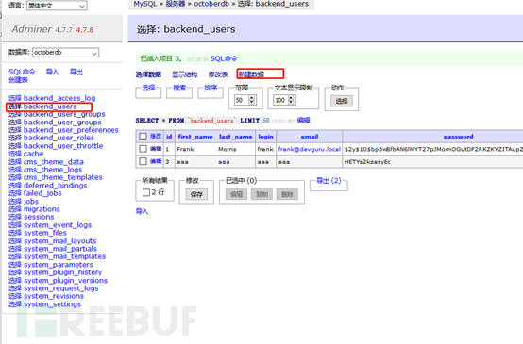Open the cms_theme_data table
This screenshot has width=523, height=344.
54,162
